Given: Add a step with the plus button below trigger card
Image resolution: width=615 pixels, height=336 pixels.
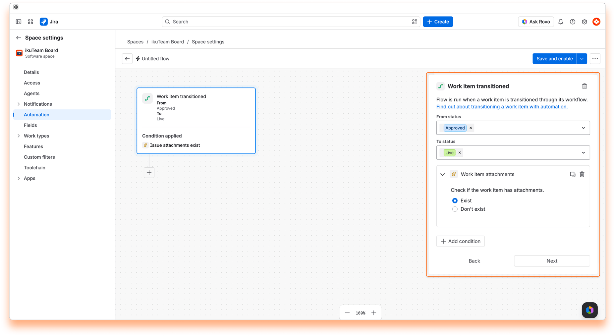Looking at the screenshot, I should (149, 173).
